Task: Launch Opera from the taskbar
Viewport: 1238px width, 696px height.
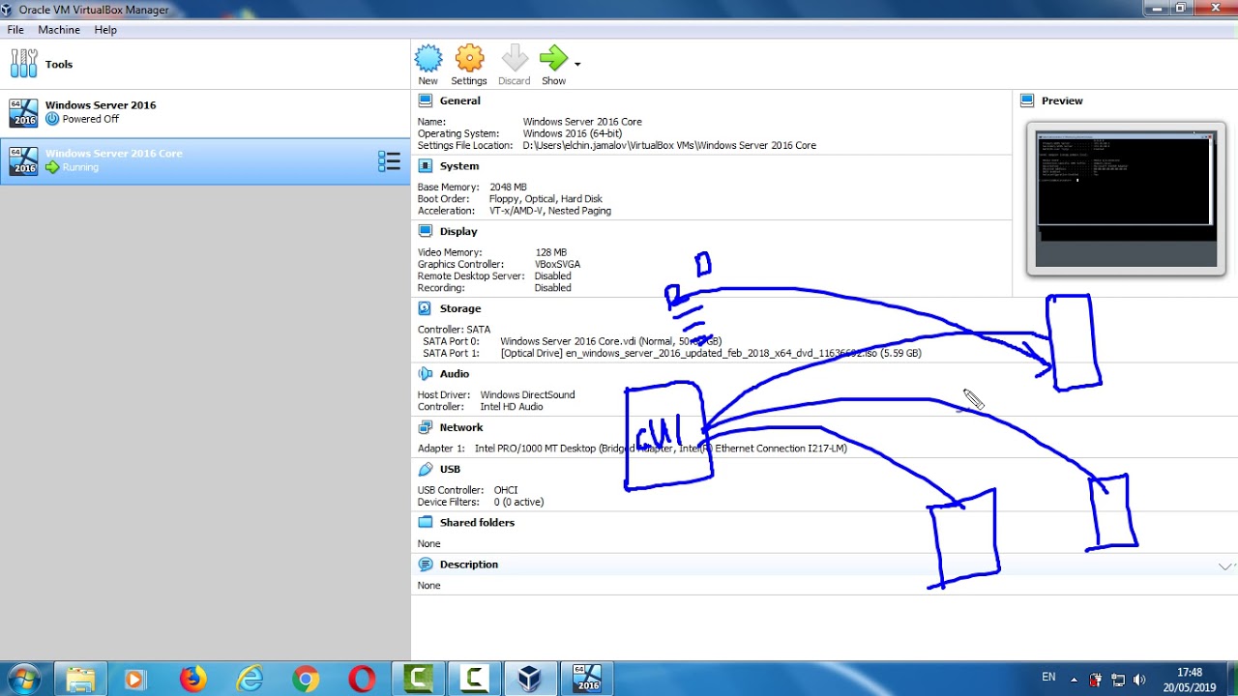Action: pyautogui.click(x=363, y=680)
